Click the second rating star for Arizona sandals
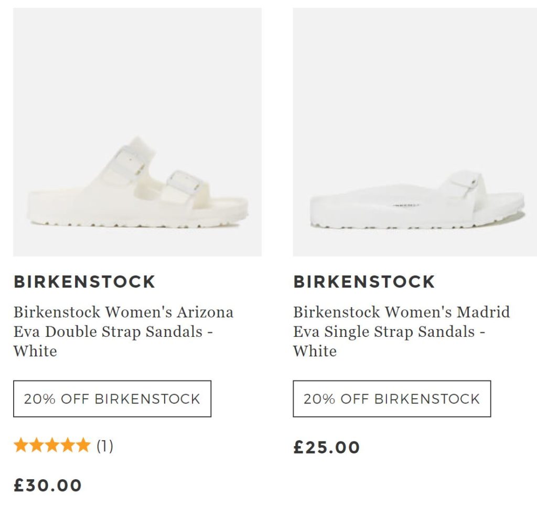The height and width of the screenshot is (508, 537). click(36, 446)
